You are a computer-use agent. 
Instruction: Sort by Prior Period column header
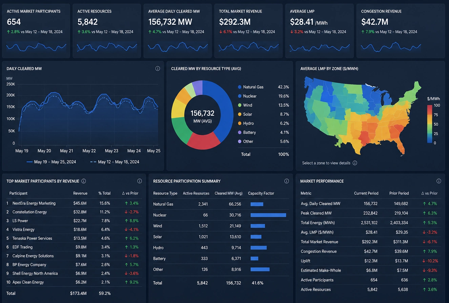399,193
